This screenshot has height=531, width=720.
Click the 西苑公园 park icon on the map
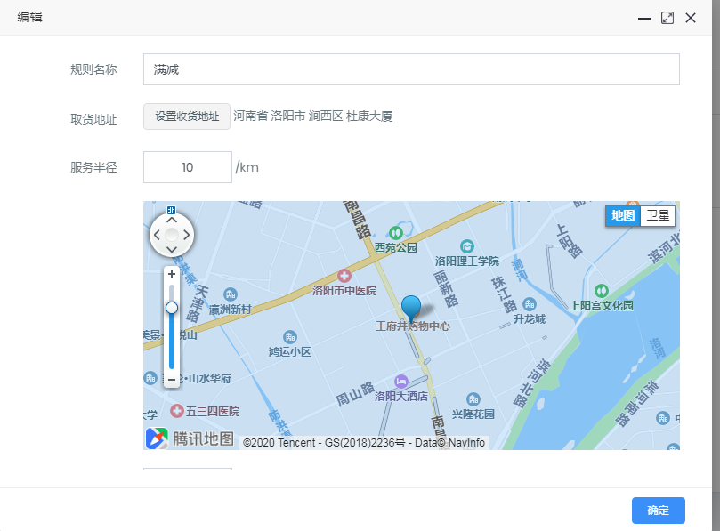[396, 233]
